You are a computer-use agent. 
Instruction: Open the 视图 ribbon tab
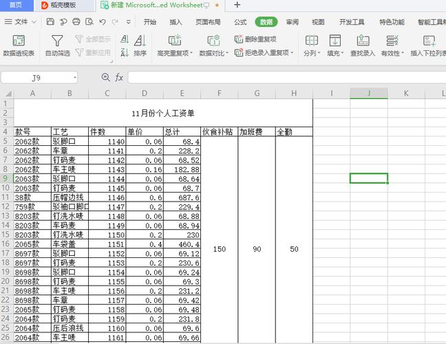tap(318, 22)
